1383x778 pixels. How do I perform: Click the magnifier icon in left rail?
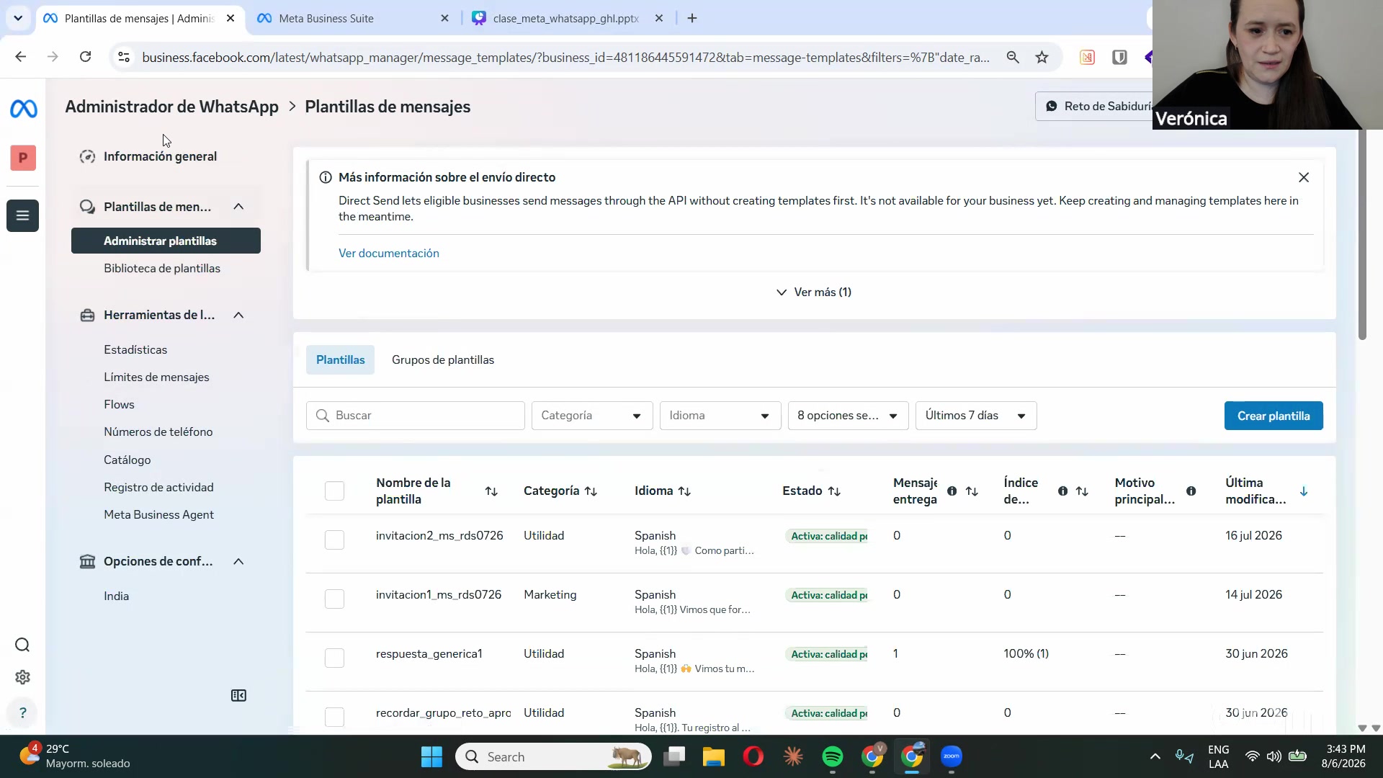22,645
